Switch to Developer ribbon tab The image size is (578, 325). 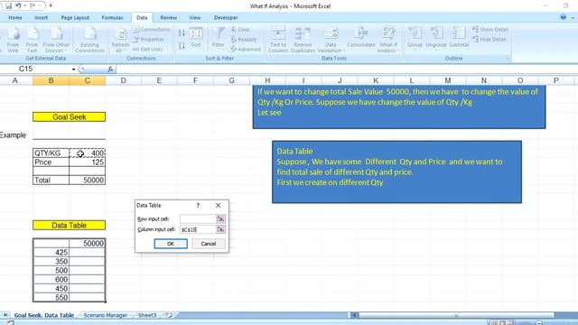coord(226,18)
